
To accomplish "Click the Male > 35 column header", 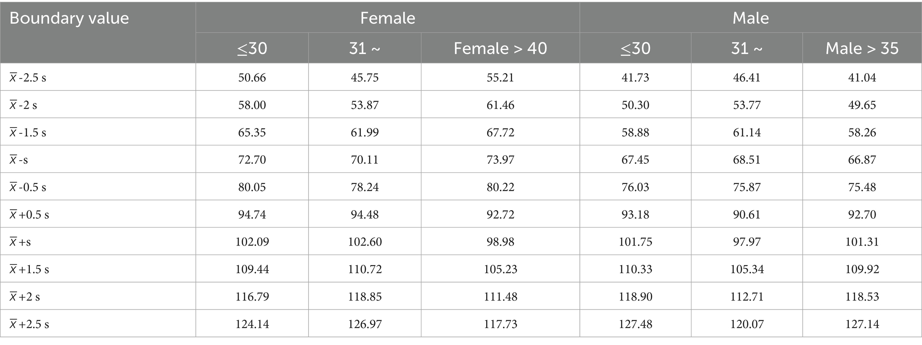I will [862, 48].
